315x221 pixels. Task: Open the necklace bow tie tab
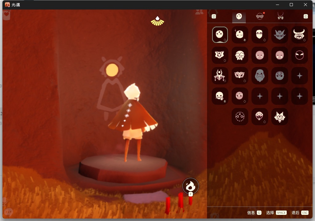point(280,16)
